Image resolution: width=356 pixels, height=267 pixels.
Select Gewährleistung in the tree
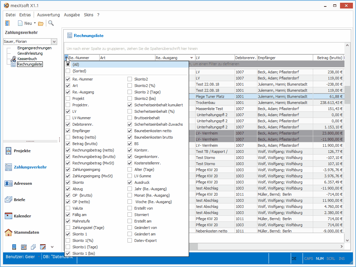[x=30, y=53]
